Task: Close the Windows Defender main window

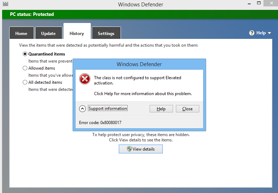Action: [271, 3]
